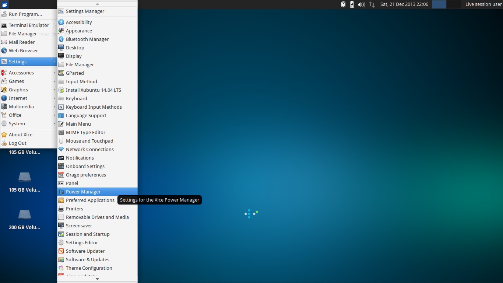Choose Log Out from the menu
Screen dimensions: 503x283
coord(28,143)
